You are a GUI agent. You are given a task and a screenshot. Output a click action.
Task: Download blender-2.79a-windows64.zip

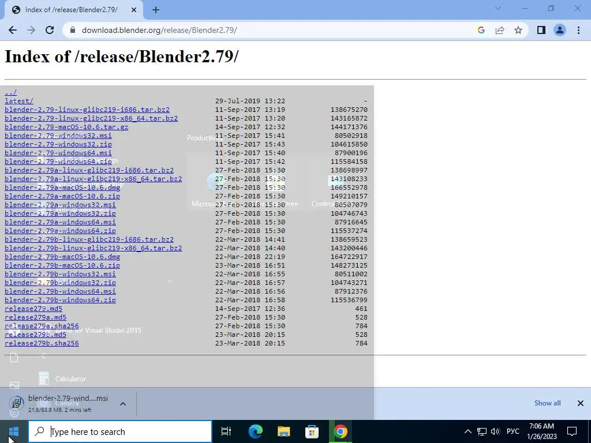click(60, 231)
